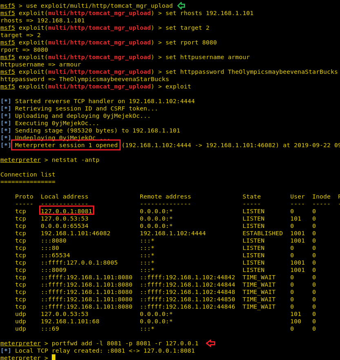Screen dimensions: 340x360
Task: Select udp local address '192.168.1.101:68'
Action: point(70,321)
